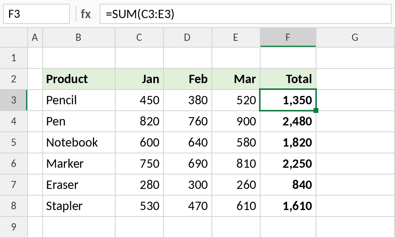
Task: Click Notebook's Jan value 600
Action: coord(139,142)
